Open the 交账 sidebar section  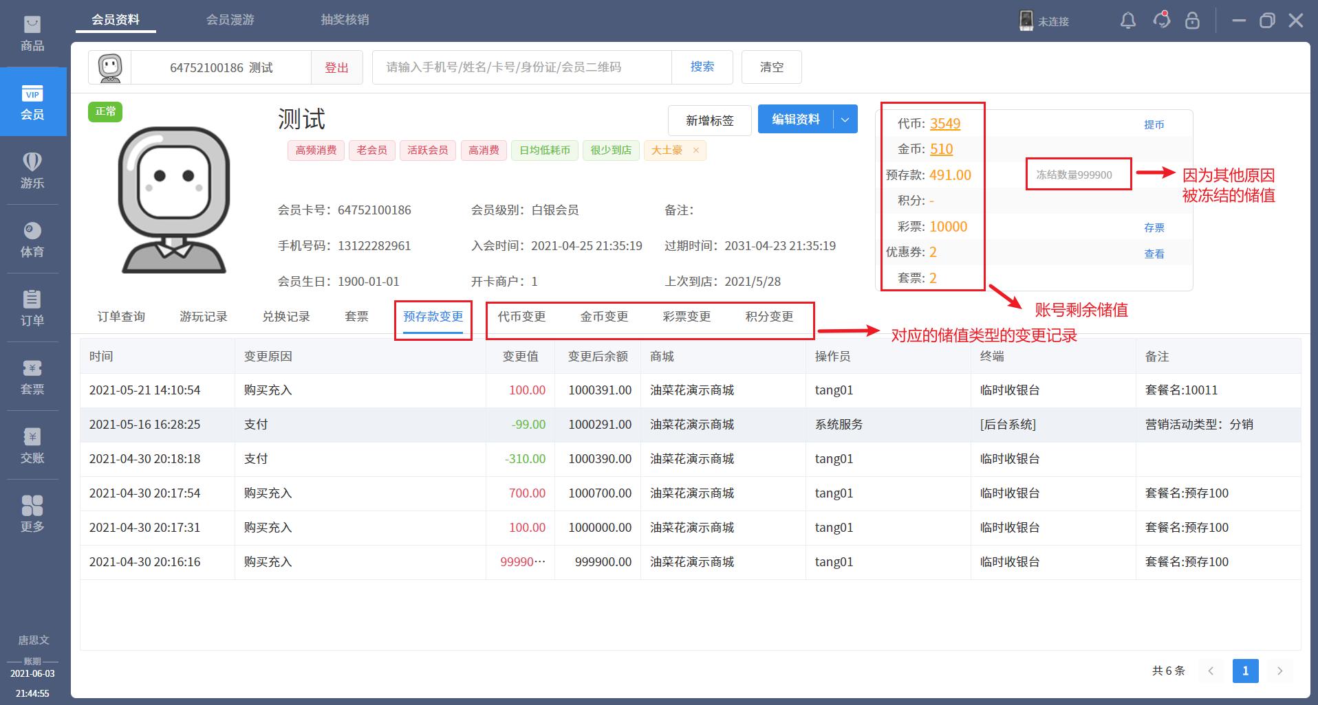[x=32, y=445]
